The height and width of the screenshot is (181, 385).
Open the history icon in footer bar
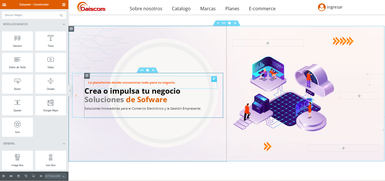pos(26,176)
